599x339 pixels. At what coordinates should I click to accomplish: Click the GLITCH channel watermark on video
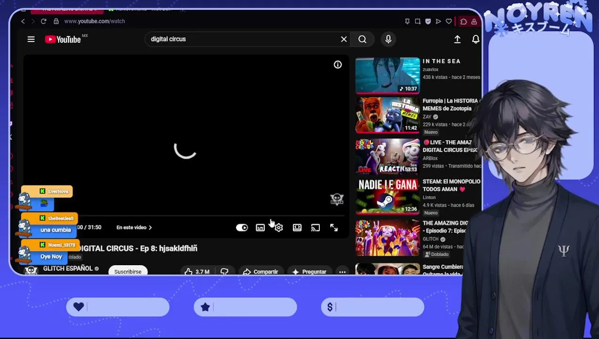(337, 199)
